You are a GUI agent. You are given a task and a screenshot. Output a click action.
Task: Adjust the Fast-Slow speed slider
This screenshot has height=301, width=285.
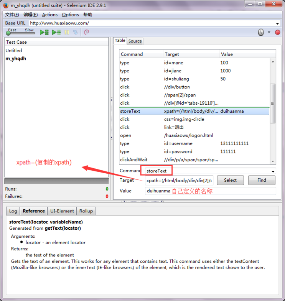click(x=8, y=33)
